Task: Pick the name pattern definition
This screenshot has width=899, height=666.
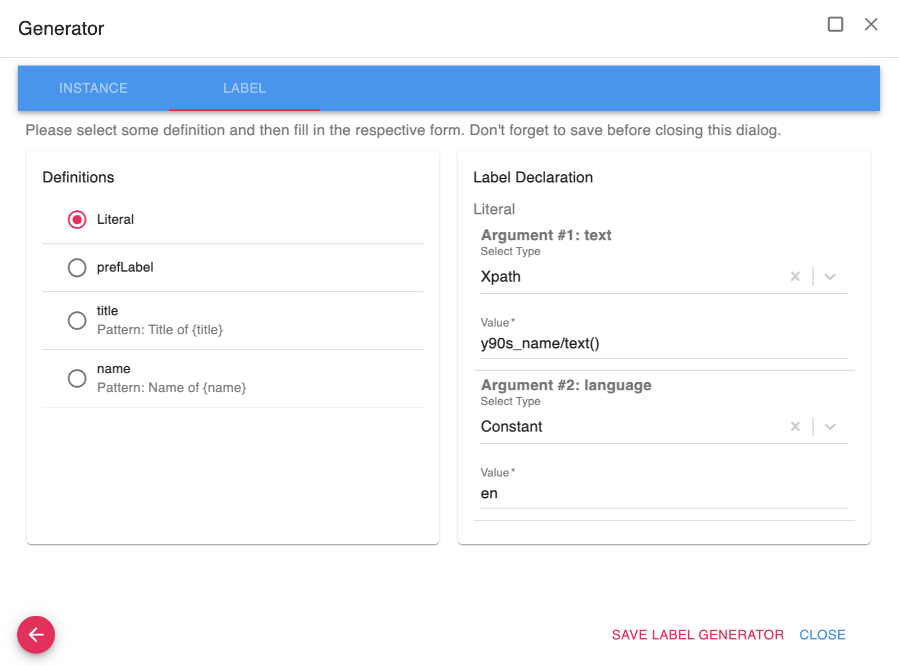Action: coord(77,378)
